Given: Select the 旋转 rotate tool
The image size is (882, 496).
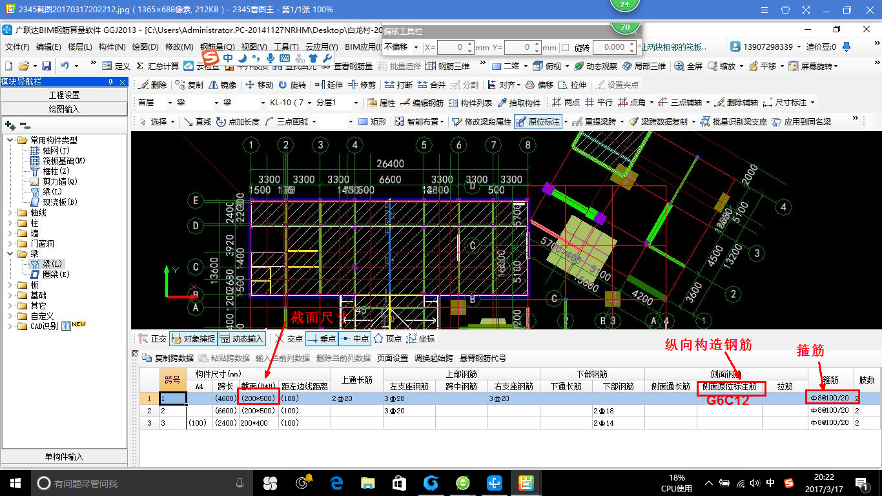Looking at the screenshot, I should click(292, 85).
